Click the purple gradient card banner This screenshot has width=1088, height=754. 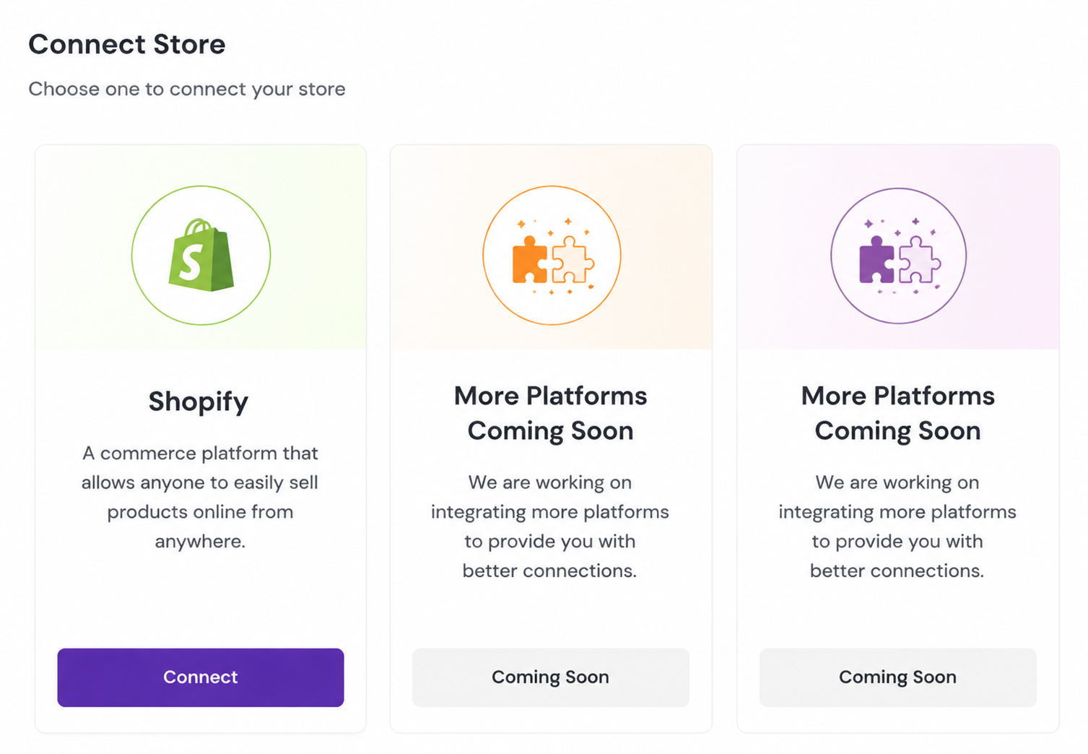coord(898,247)
